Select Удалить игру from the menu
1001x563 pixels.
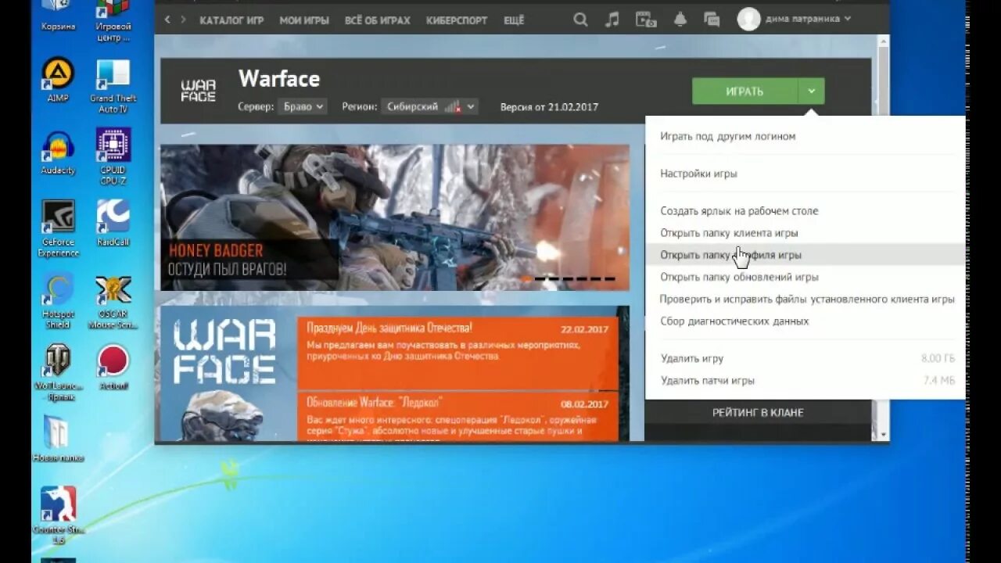pyautogui.click(x=805, y=358)
